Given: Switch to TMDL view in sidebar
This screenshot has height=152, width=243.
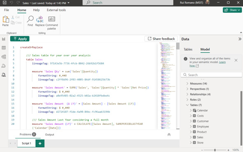Looking at the screenshot, I should point(4,75).
